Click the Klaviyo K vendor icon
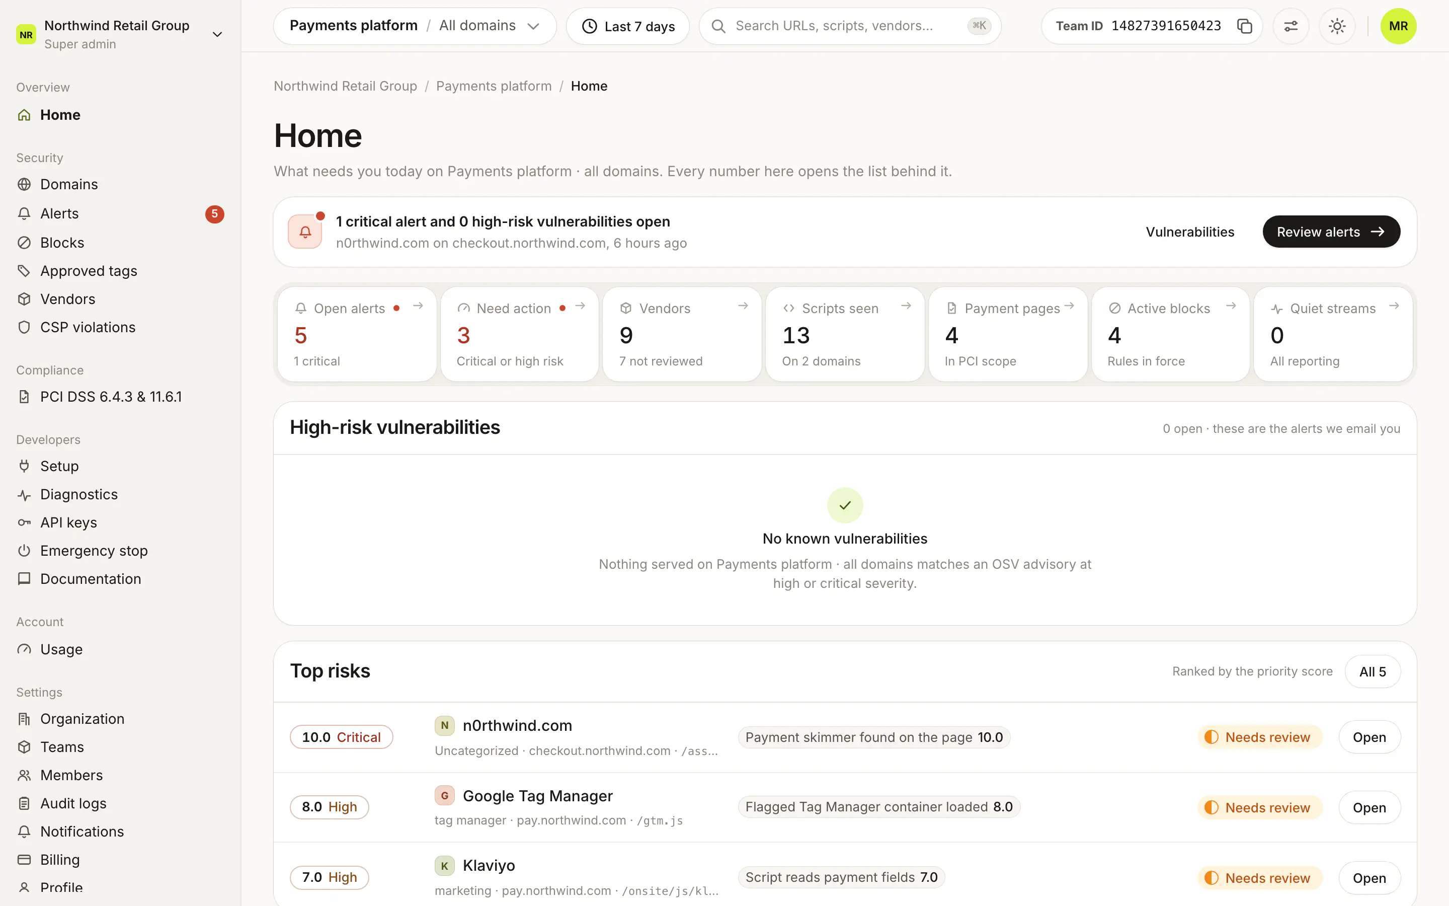The width and height of the screenshot is (1449, 906). click(x=444, y=866)
